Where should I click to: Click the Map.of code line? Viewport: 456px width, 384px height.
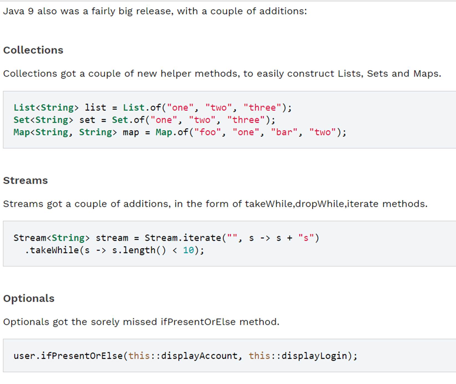tap(180, 132)
